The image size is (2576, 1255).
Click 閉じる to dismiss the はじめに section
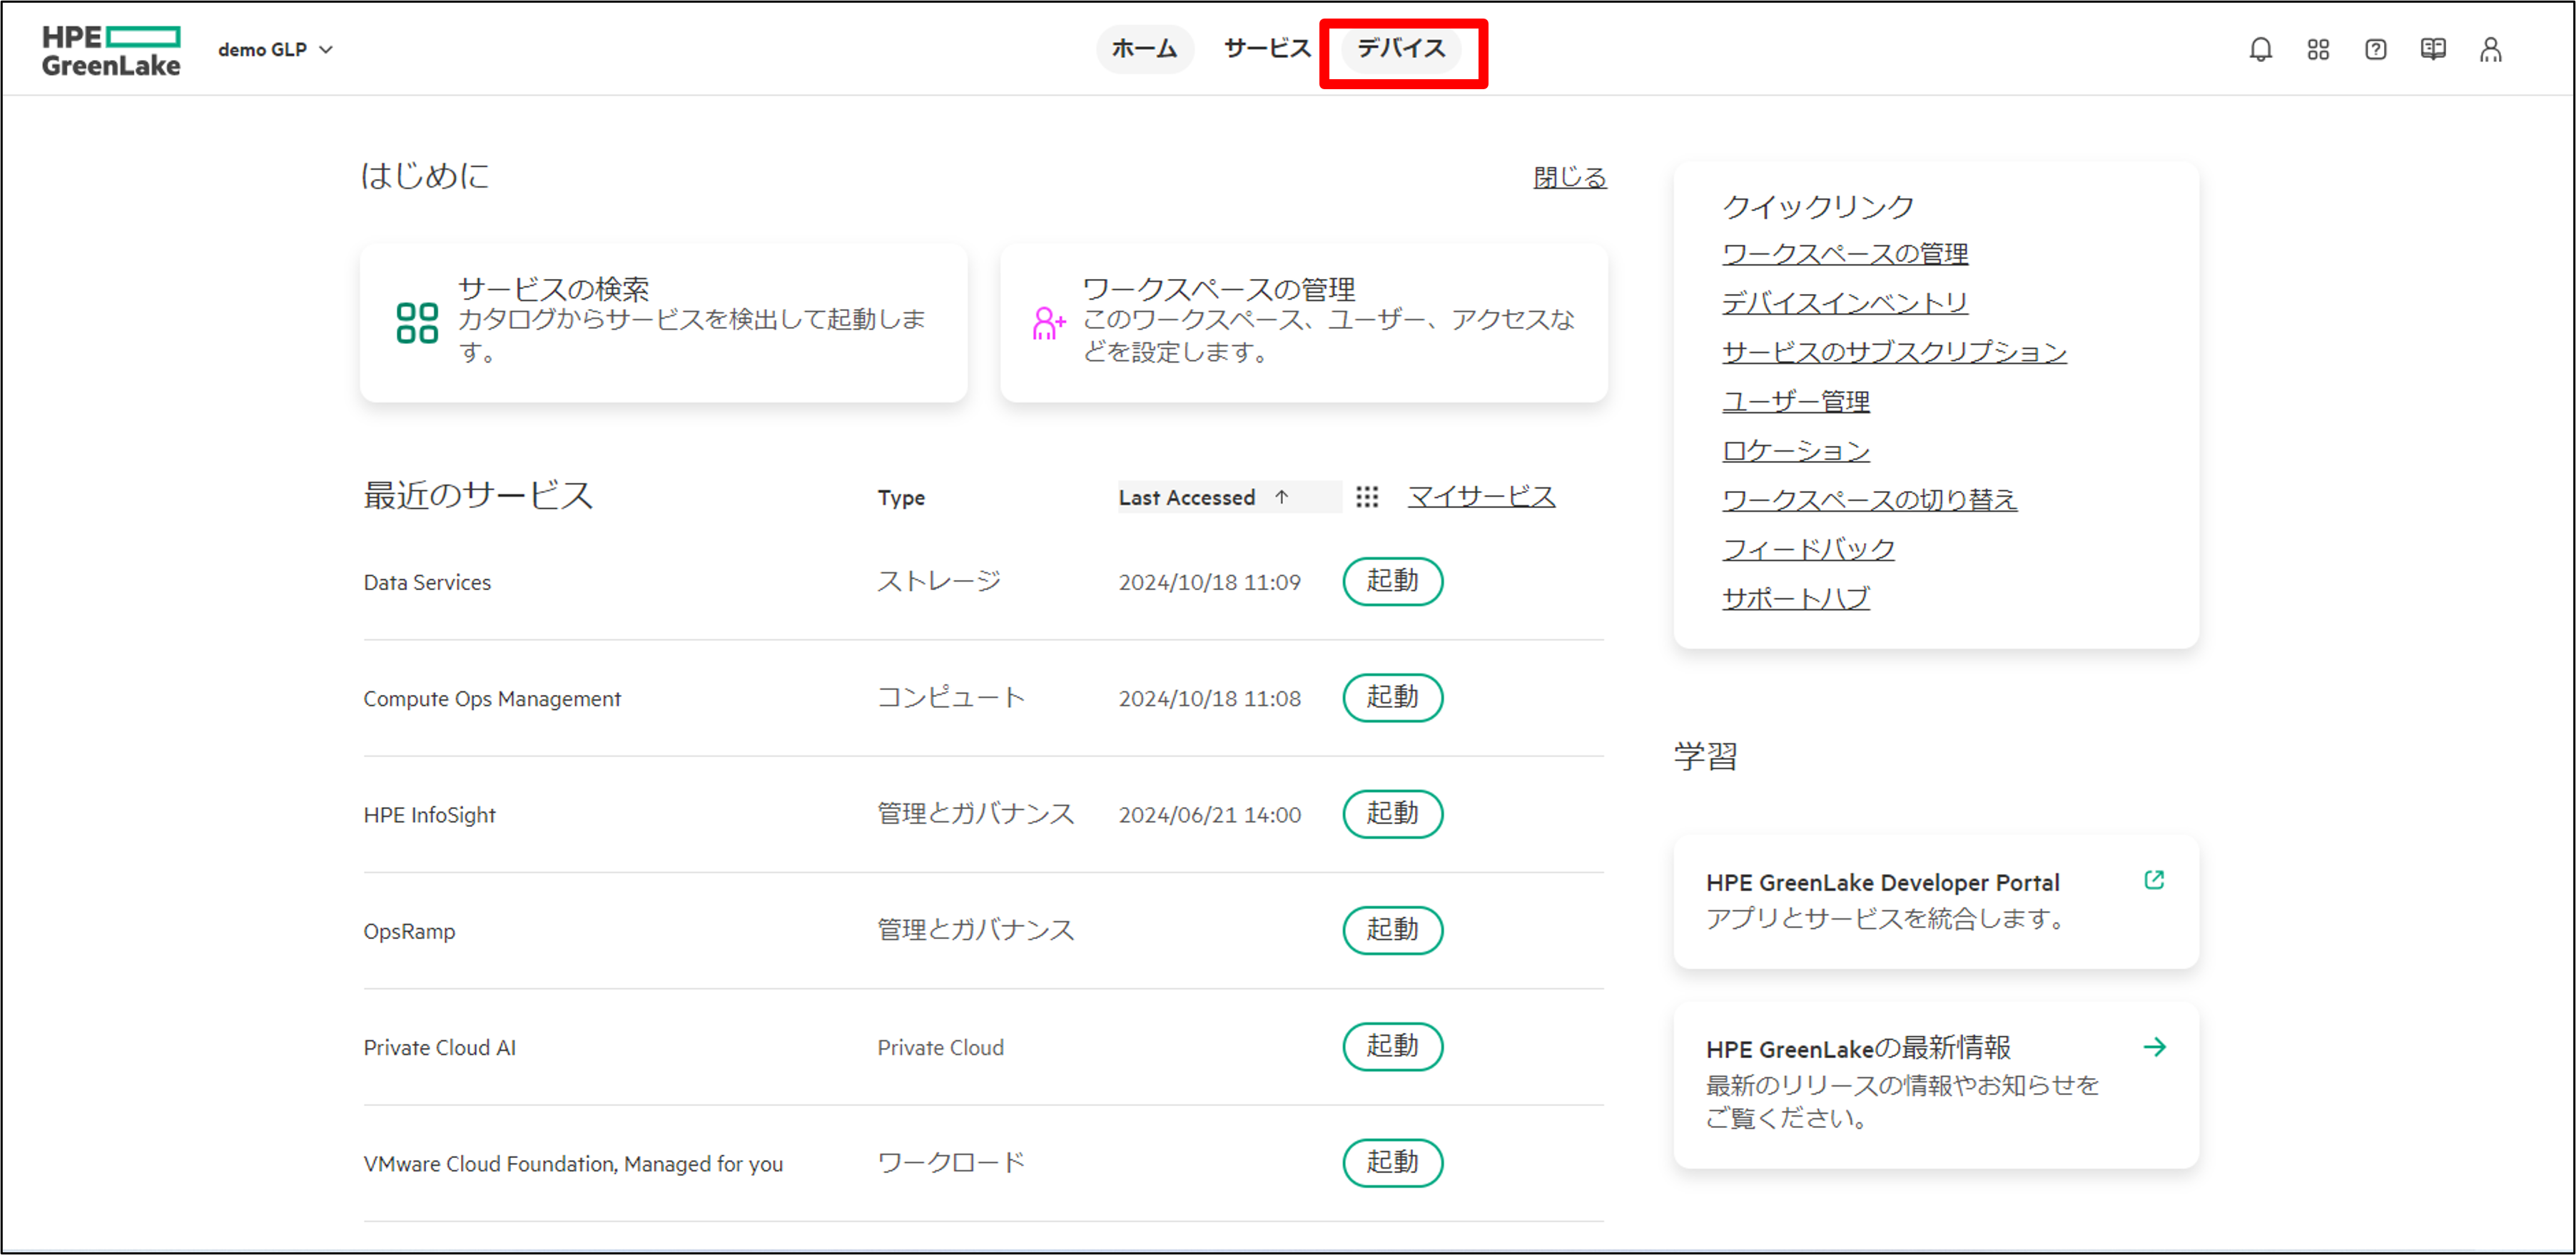coord(1569,177)
